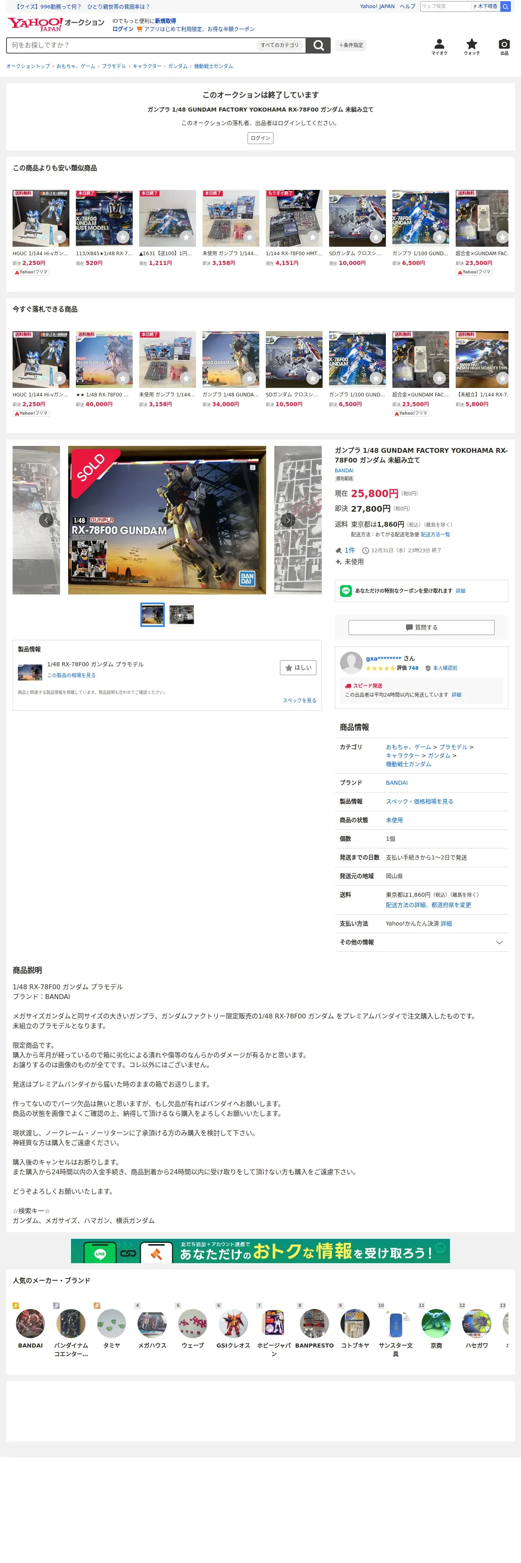Image resolution: width=521 pixels, height=1563 pixels.
Task: Select the second parts-photo thumbnail below main image
Action: pyautogui.click(x=181, y=615)
